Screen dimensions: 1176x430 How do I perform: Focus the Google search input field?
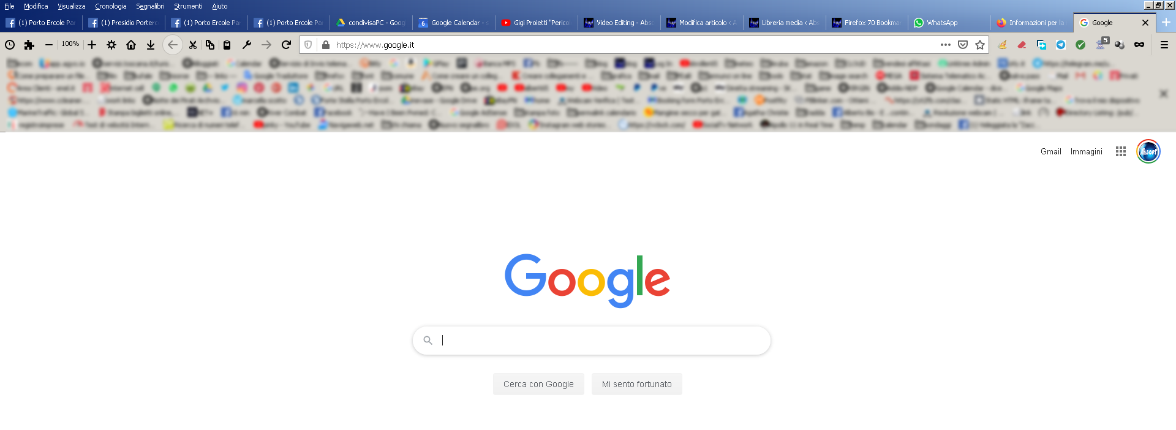[592, 341]
